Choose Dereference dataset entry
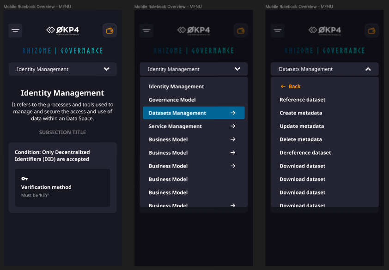This screenshot has height=270, width=389. (x=305, y=153)
